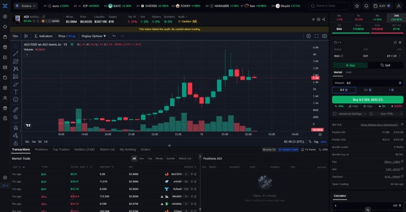Image resolution: width=406 pixels, height=212 pixels.
Task: Open the Holders (2.8K) tab
Action: (x=84, y=150)
